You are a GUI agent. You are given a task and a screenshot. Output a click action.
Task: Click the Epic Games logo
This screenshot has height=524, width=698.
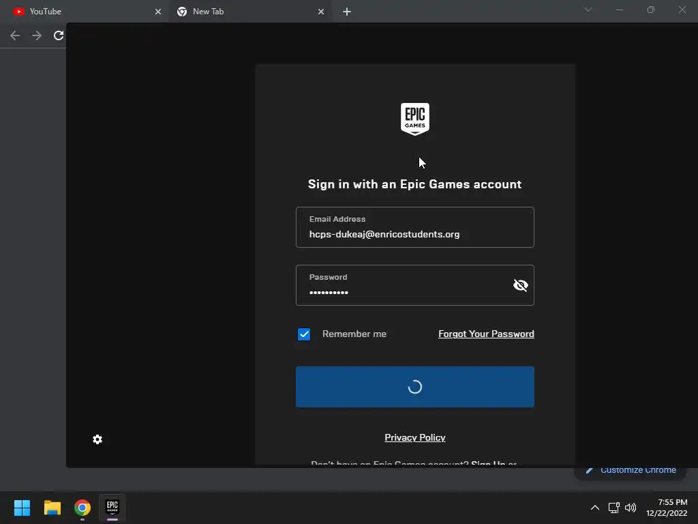point(415,119)
